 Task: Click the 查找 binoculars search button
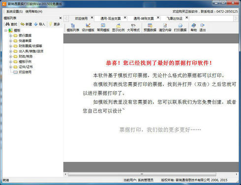click(x=11, y=24)
